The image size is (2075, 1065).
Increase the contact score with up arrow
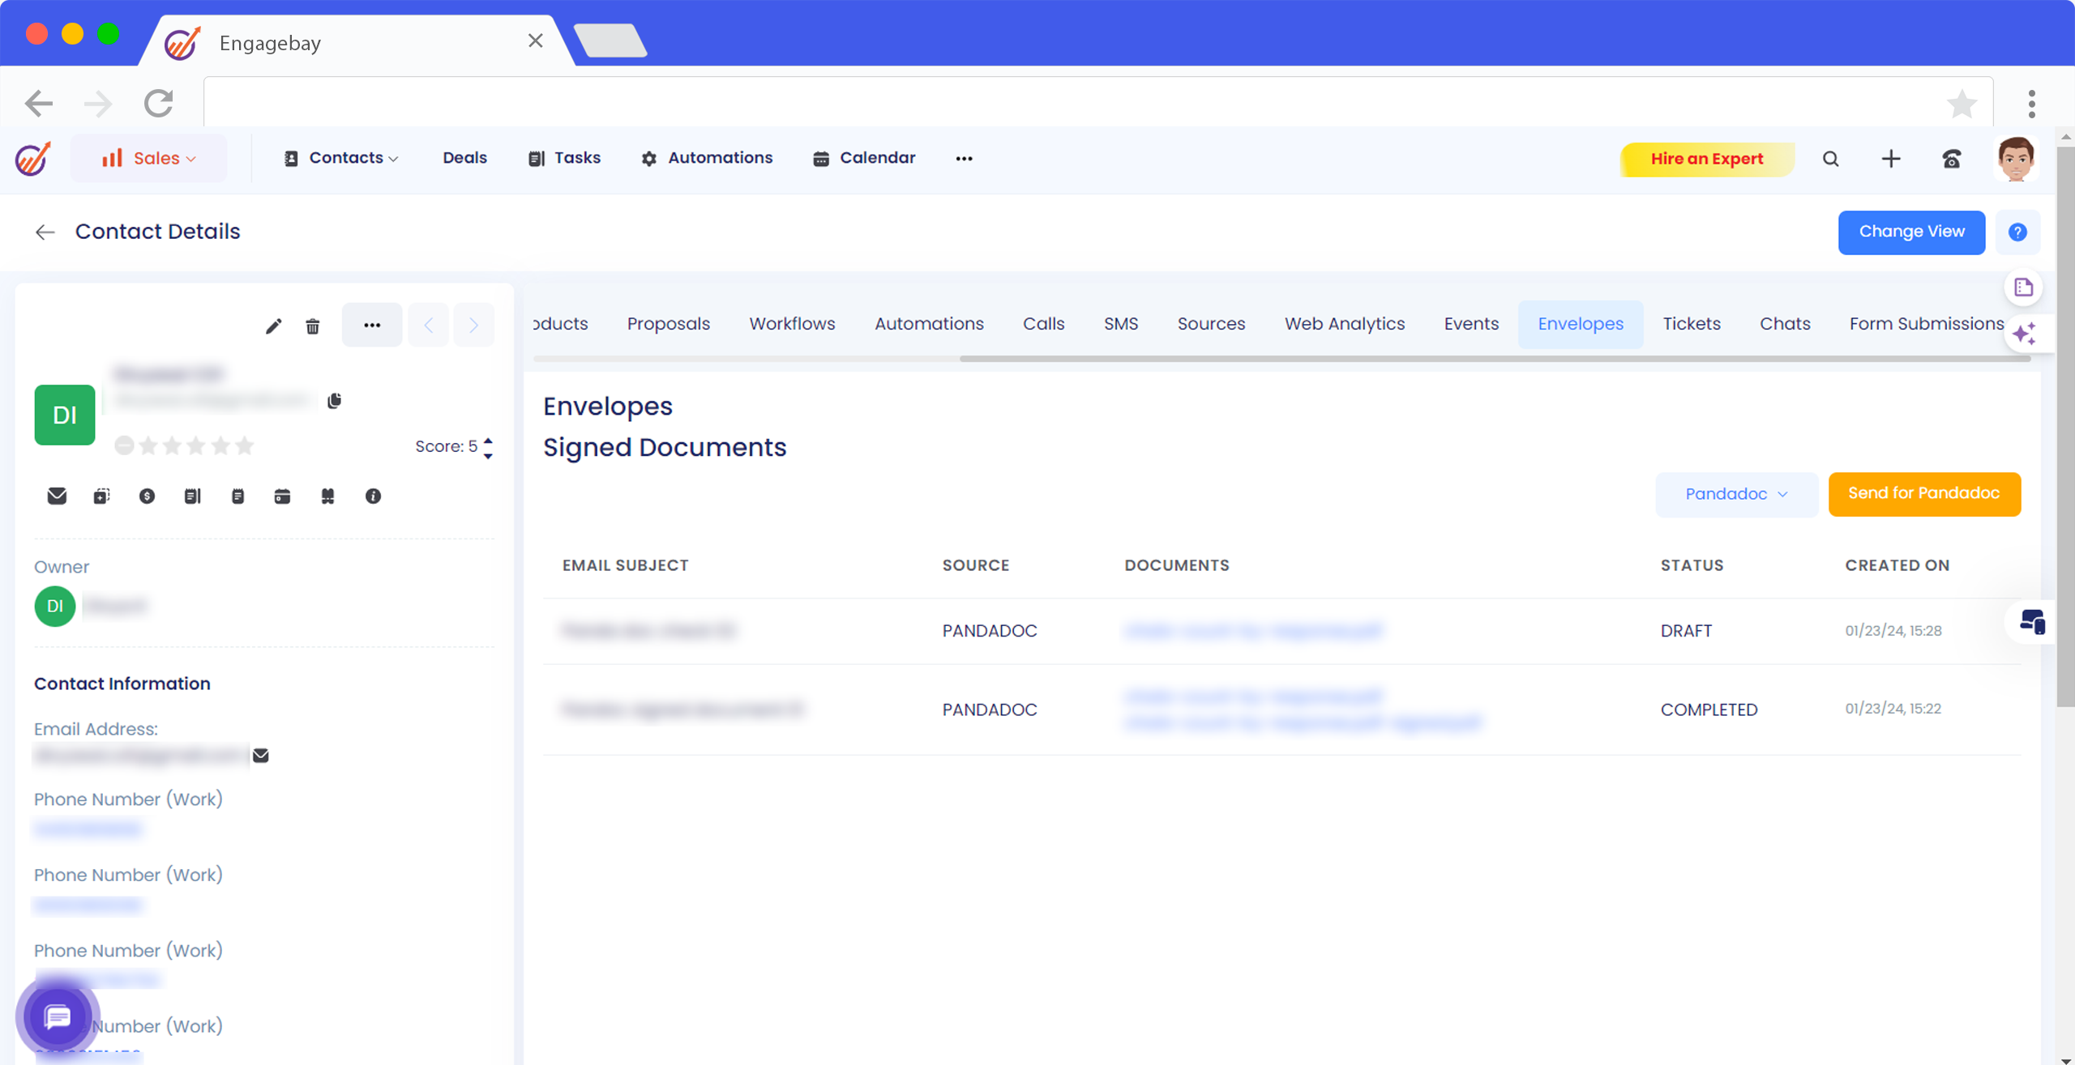pos(488,441)
